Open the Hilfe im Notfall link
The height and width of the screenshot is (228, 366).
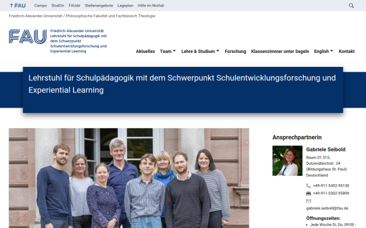click(x=151, y=5)
